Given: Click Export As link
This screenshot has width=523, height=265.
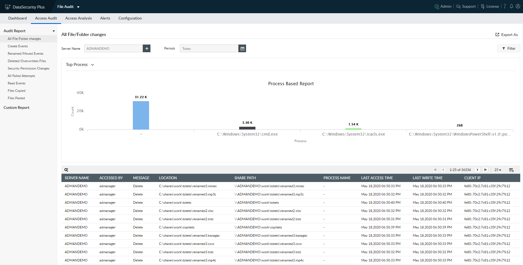Looking at the screenshot, I should pos(506,35).
